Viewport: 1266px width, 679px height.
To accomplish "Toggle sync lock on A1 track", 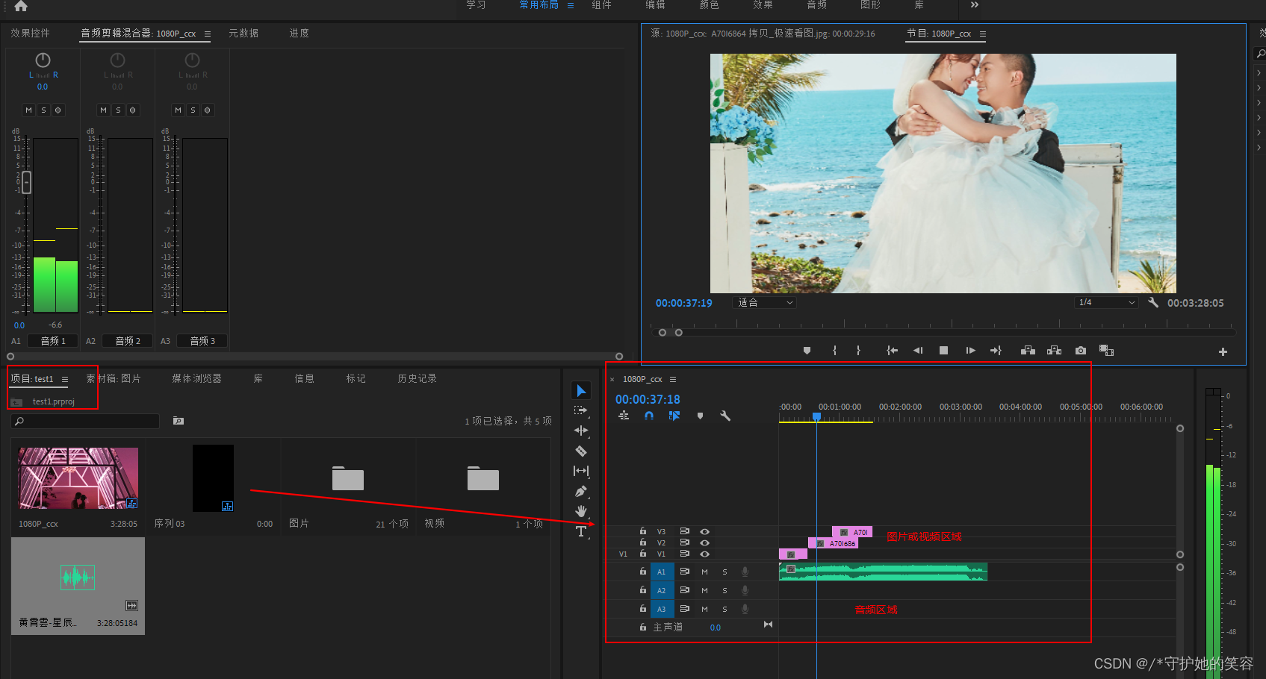I will coord(684,572).
